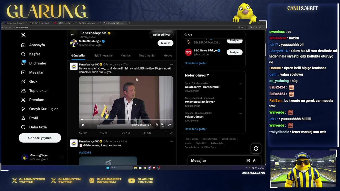Open the floating Grok button
Image resolution: width=340 pixels, height=191 pixels.
pyautogui.click(x=256, y=149)
